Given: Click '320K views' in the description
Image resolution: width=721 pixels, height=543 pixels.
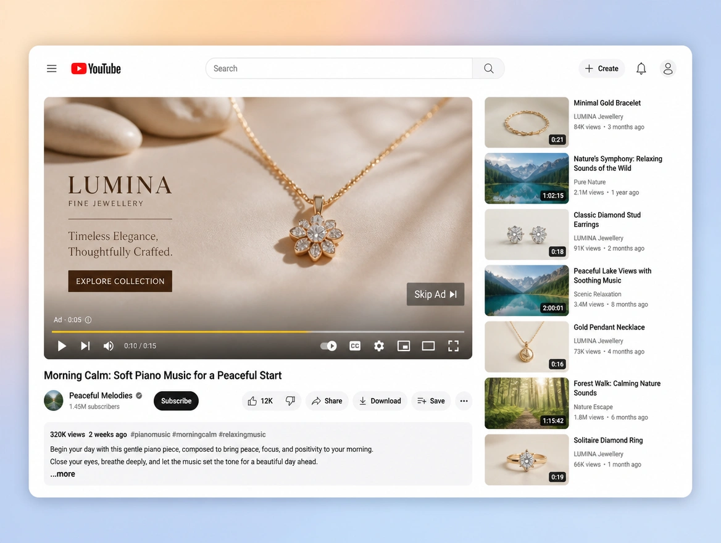Looking at the screenshot, I should pos(68,434).
